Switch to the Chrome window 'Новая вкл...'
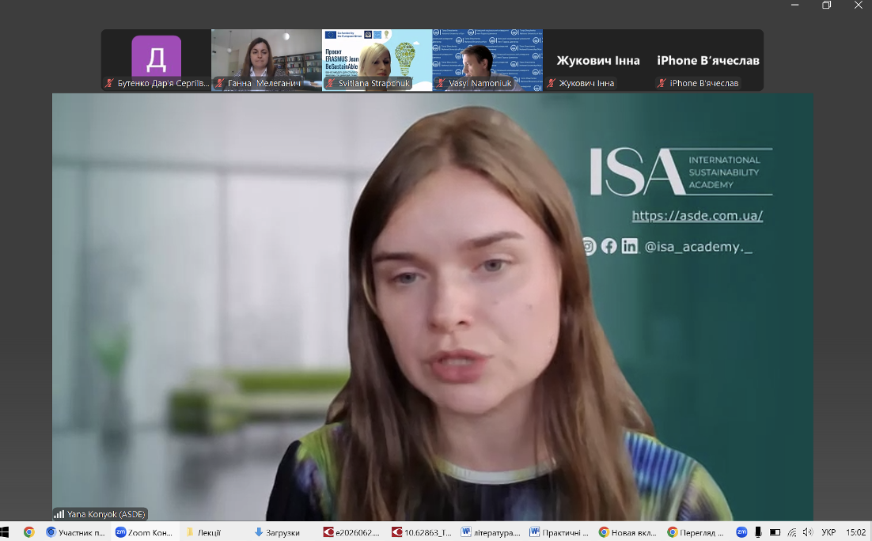Viewport: 872px width, 541px height. pos(628,532)
